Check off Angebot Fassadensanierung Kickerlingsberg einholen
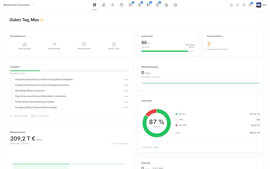270x169 pixels. coord(12,85)
